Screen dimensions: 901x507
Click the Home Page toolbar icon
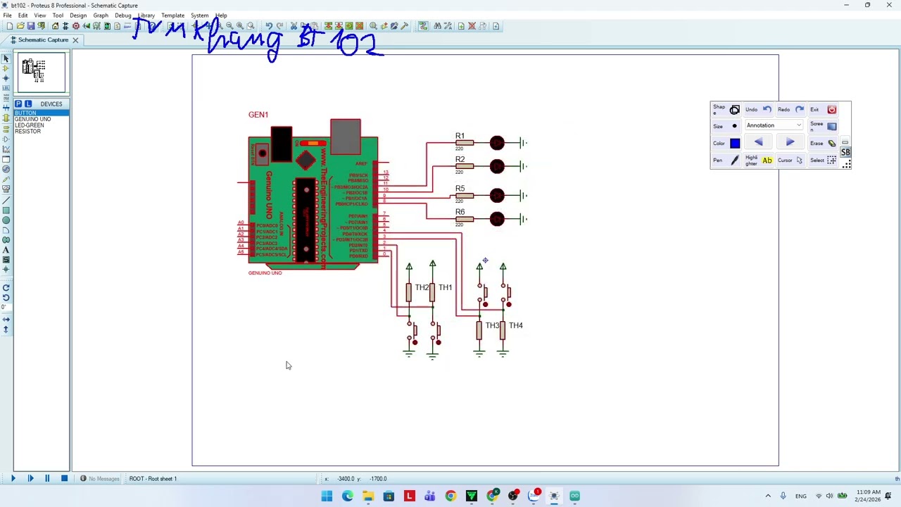55,26
